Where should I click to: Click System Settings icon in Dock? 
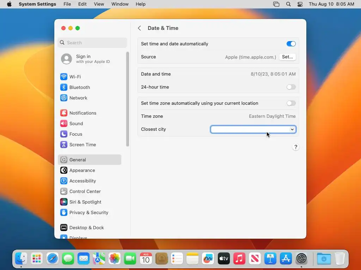click(x=301, y=259)
